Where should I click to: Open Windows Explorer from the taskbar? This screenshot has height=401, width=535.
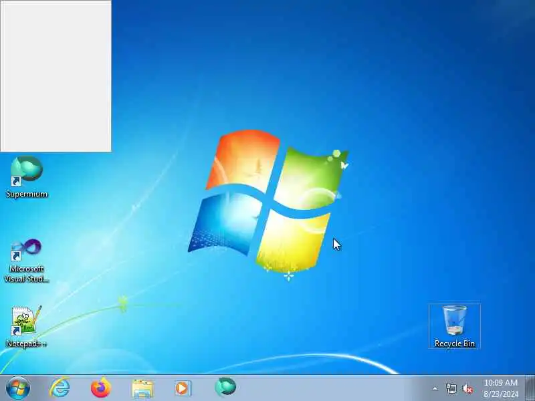coord(142,388)
